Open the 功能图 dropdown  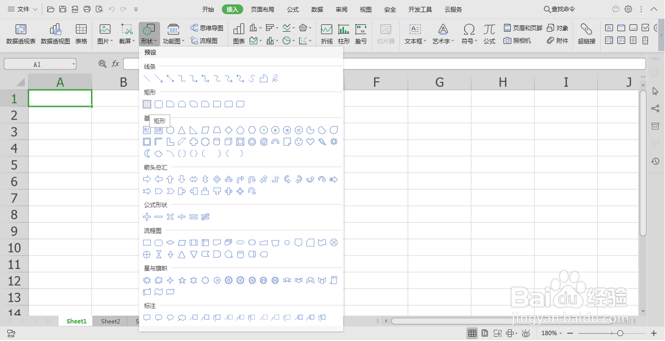[173, 41]
